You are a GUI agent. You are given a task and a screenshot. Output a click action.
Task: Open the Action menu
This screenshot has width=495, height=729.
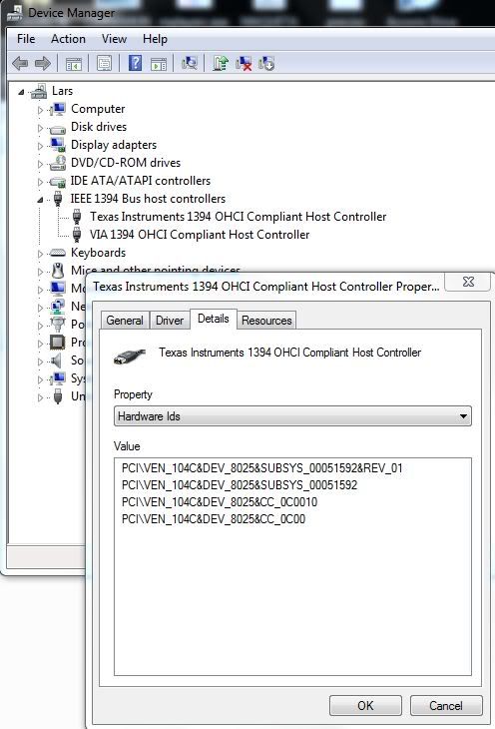pos(68,39)
